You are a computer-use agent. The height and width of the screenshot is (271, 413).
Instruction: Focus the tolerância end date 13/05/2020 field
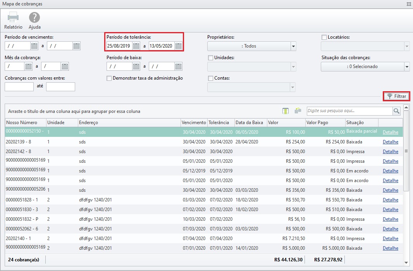(x=162, y=46)
